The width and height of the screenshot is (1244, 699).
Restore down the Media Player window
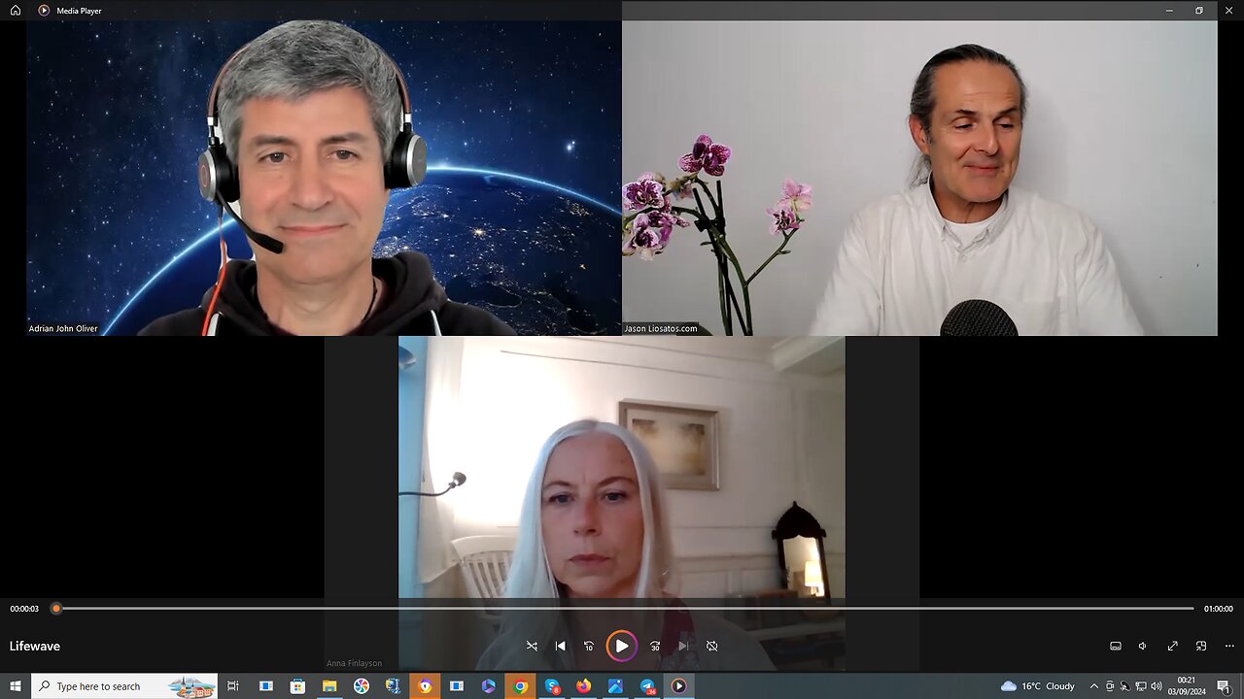pyautogui.click(x=1199, y=10)
